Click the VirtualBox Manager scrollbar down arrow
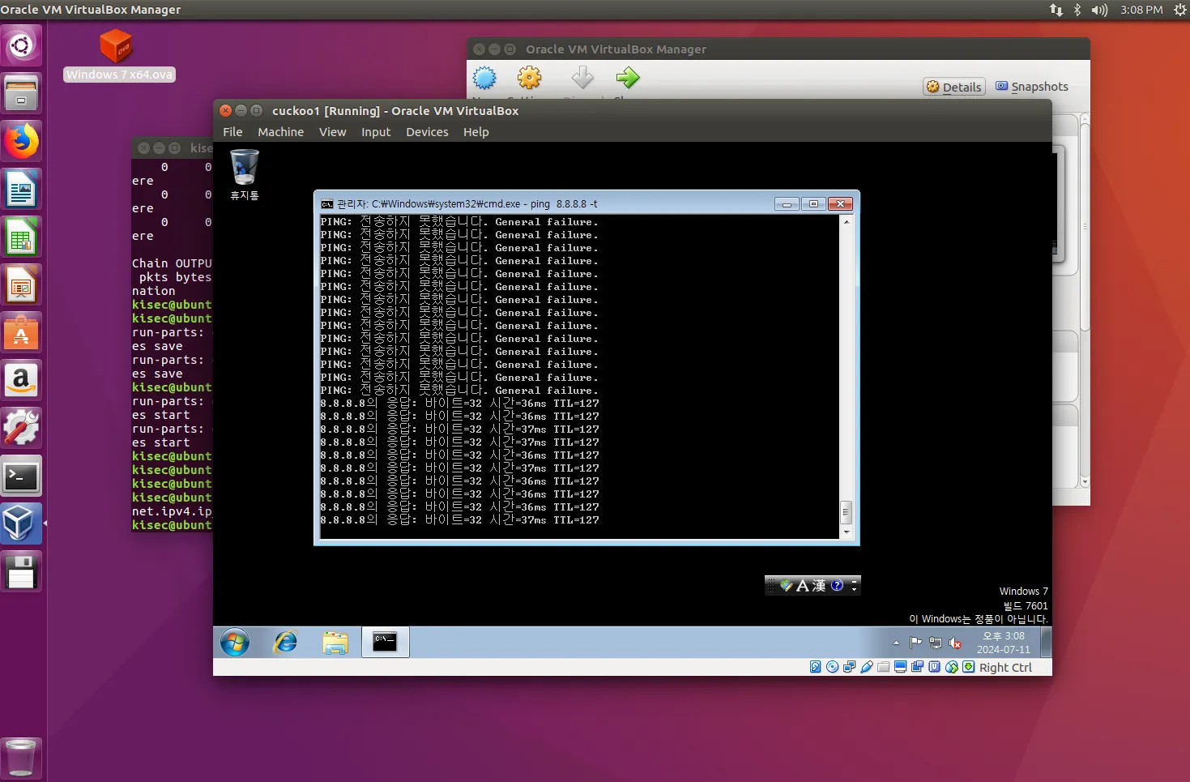 (1085, 481)
